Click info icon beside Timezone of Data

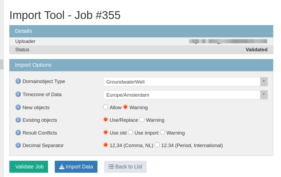pyautogui.click(x=18, y=94)
